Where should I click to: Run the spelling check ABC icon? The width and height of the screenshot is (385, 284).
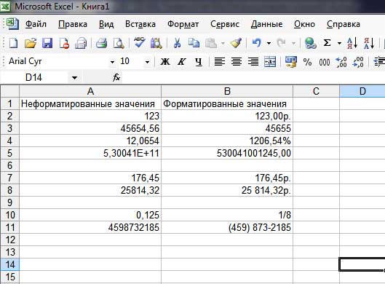pyautogui.click(x=139, y=43)
